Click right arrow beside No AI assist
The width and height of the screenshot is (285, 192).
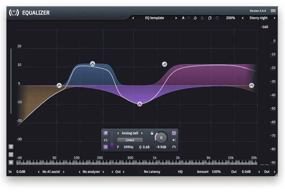point(64,172)
